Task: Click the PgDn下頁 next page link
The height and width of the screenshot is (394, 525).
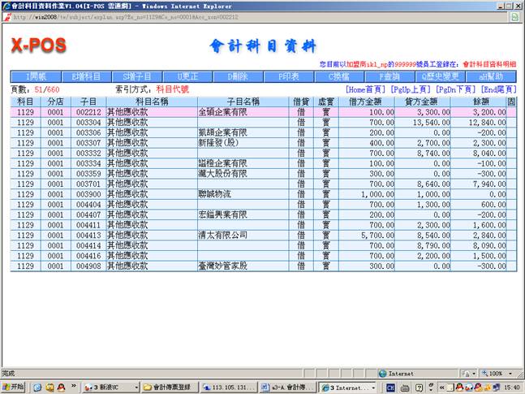Action: click(456, 89)
